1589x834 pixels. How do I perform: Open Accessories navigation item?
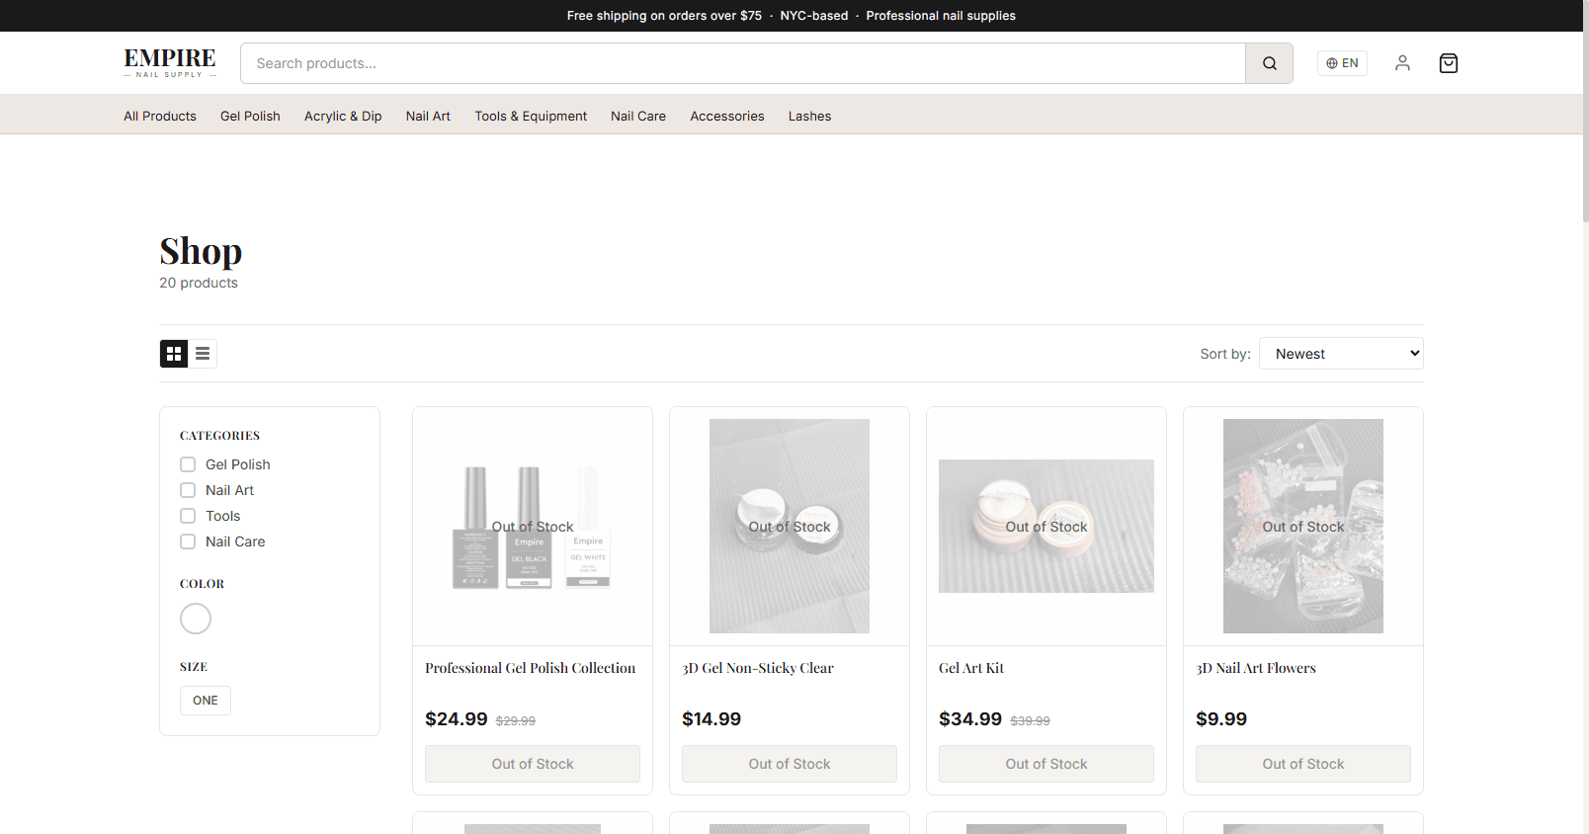[x=727, y=116]
